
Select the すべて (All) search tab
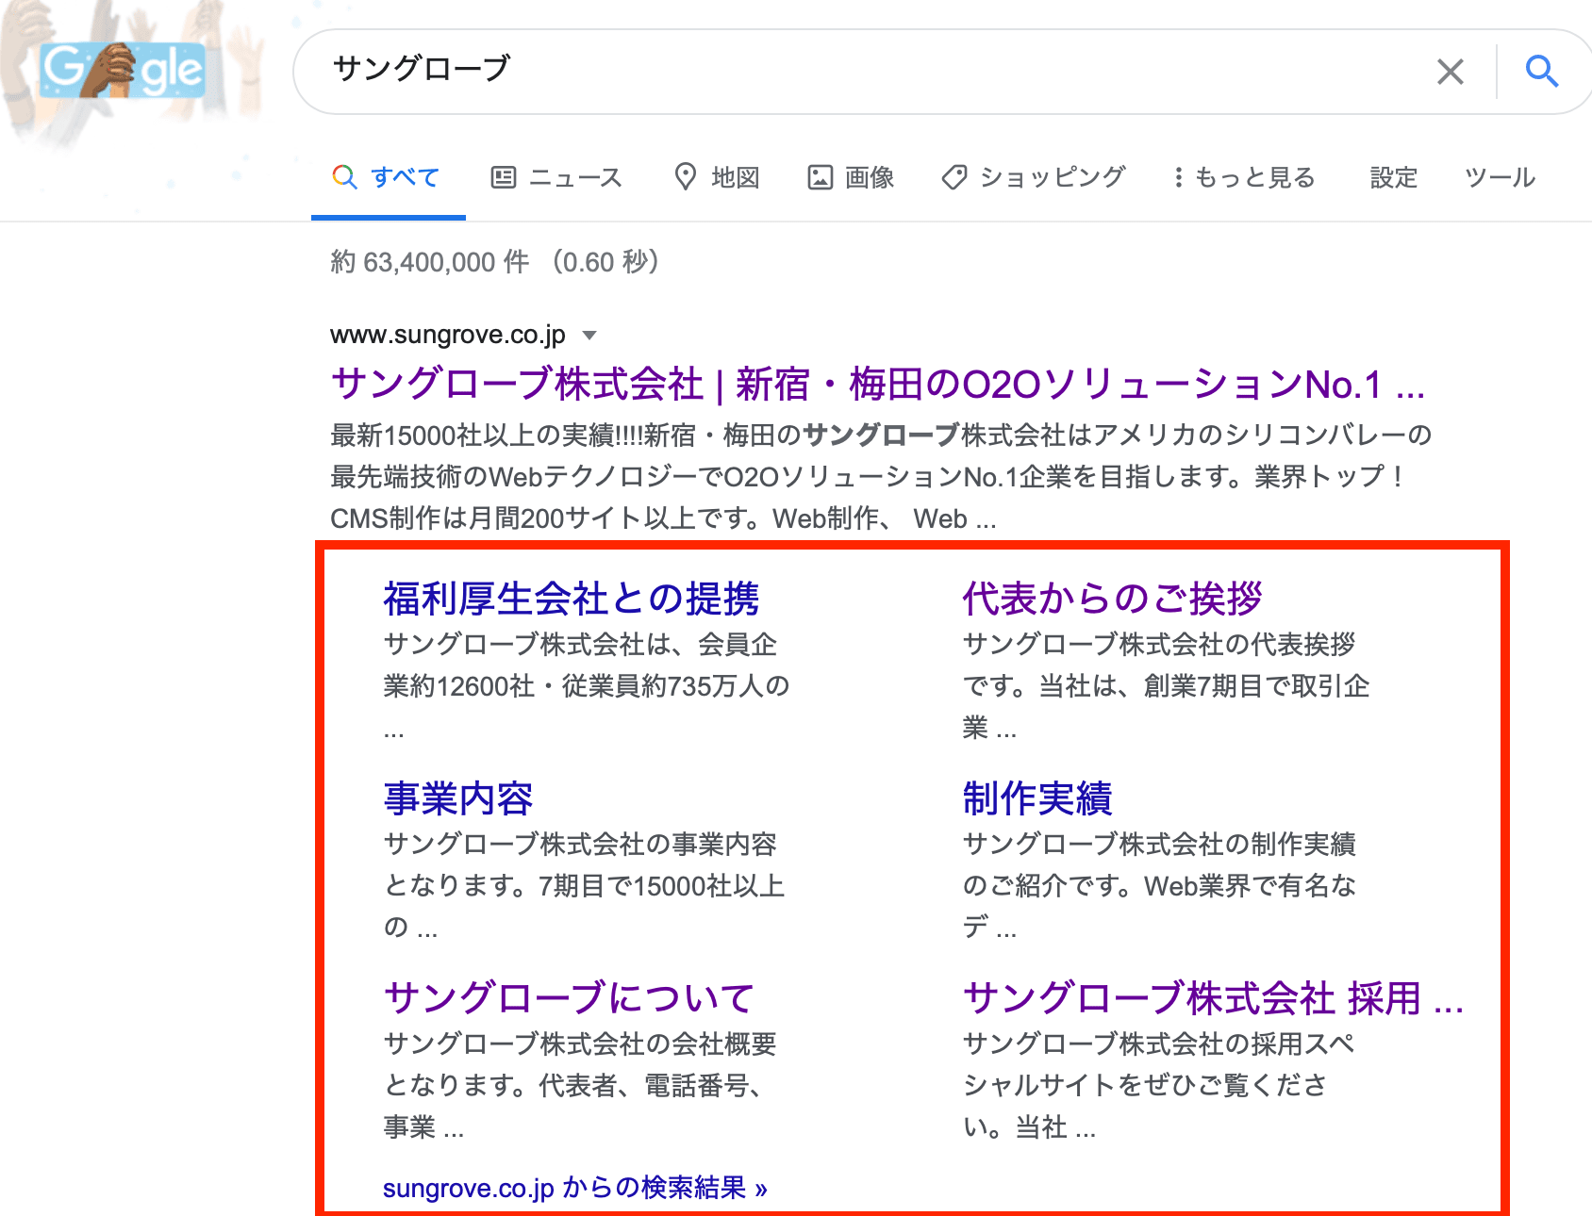point(388,177)
